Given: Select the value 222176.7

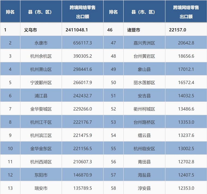Looking at the screenshot, I should pyautogui.click(x=83, y=122).
